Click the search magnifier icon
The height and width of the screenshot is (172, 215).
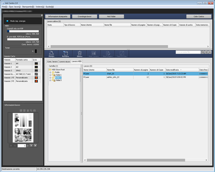[x=203, y=52]
